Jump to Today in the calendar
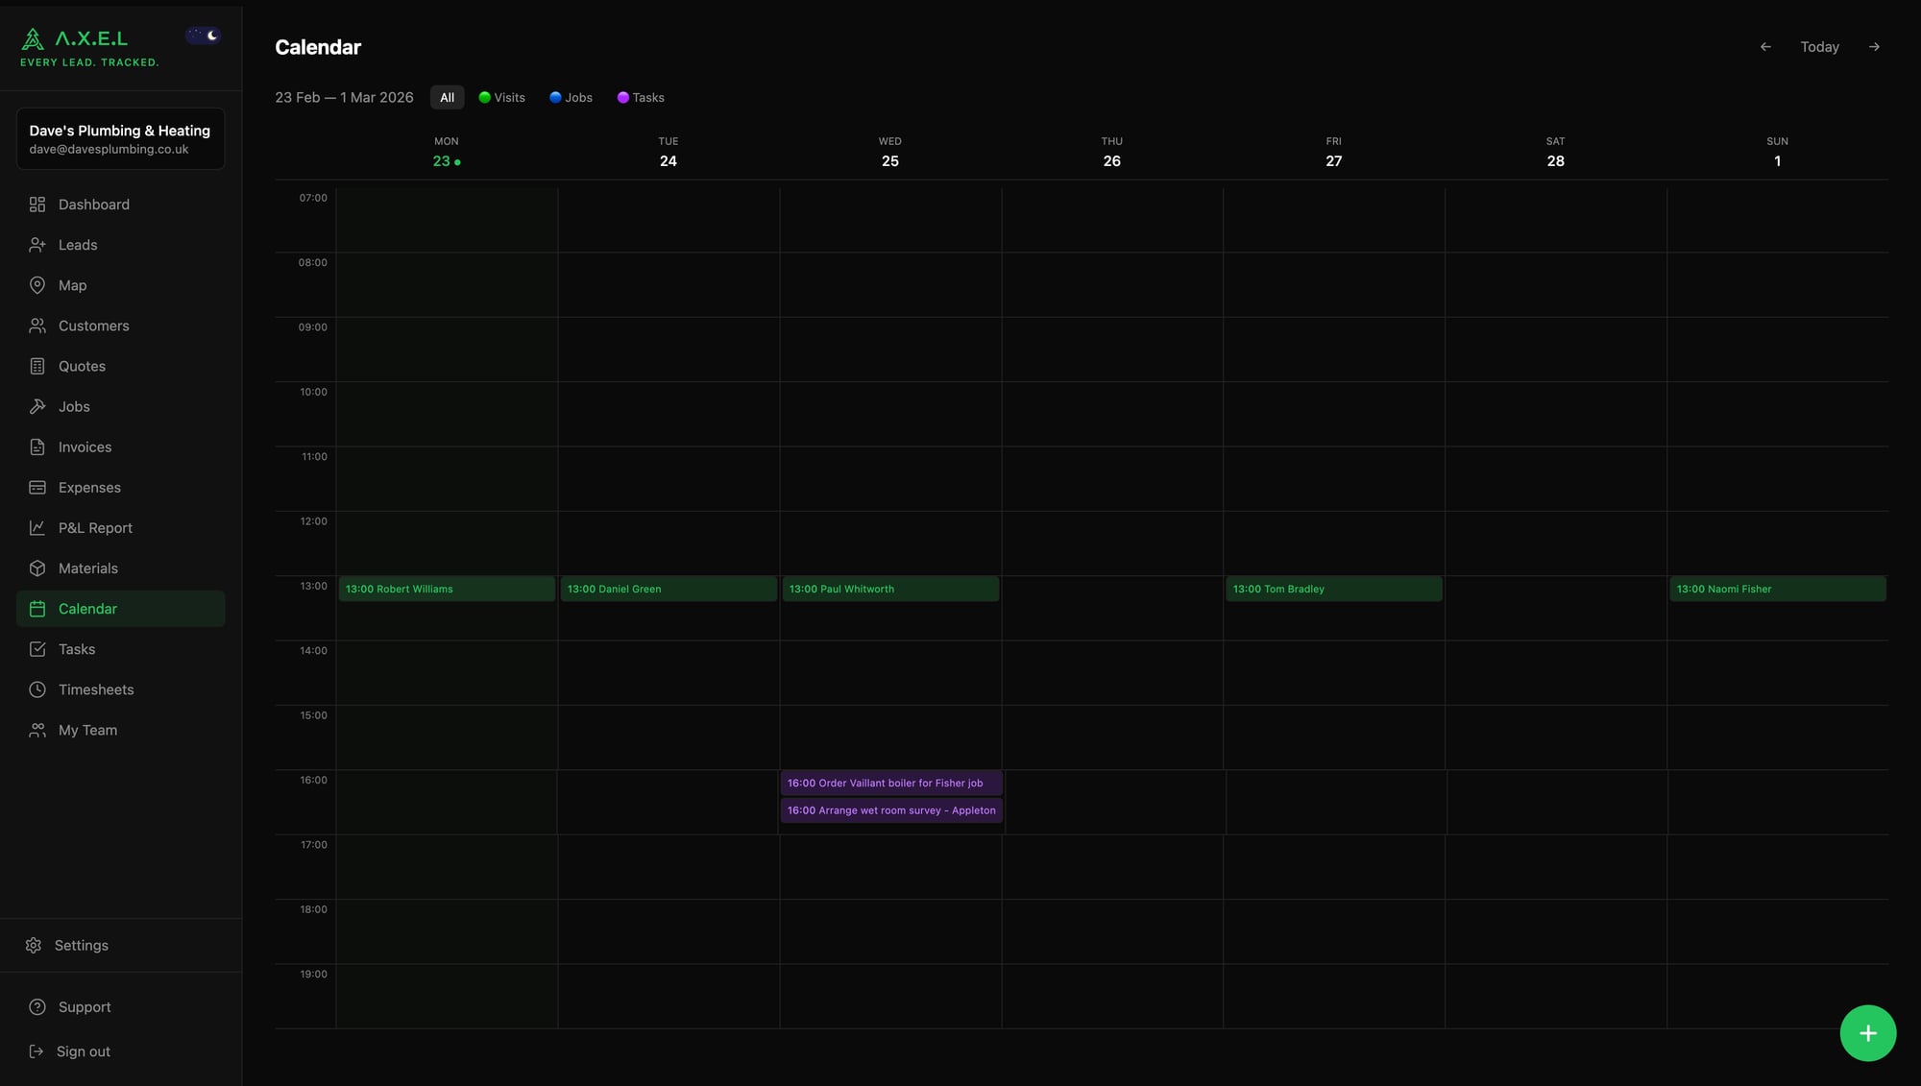The height and width of the screenshot is (1086, 1921). (1819, 46)
